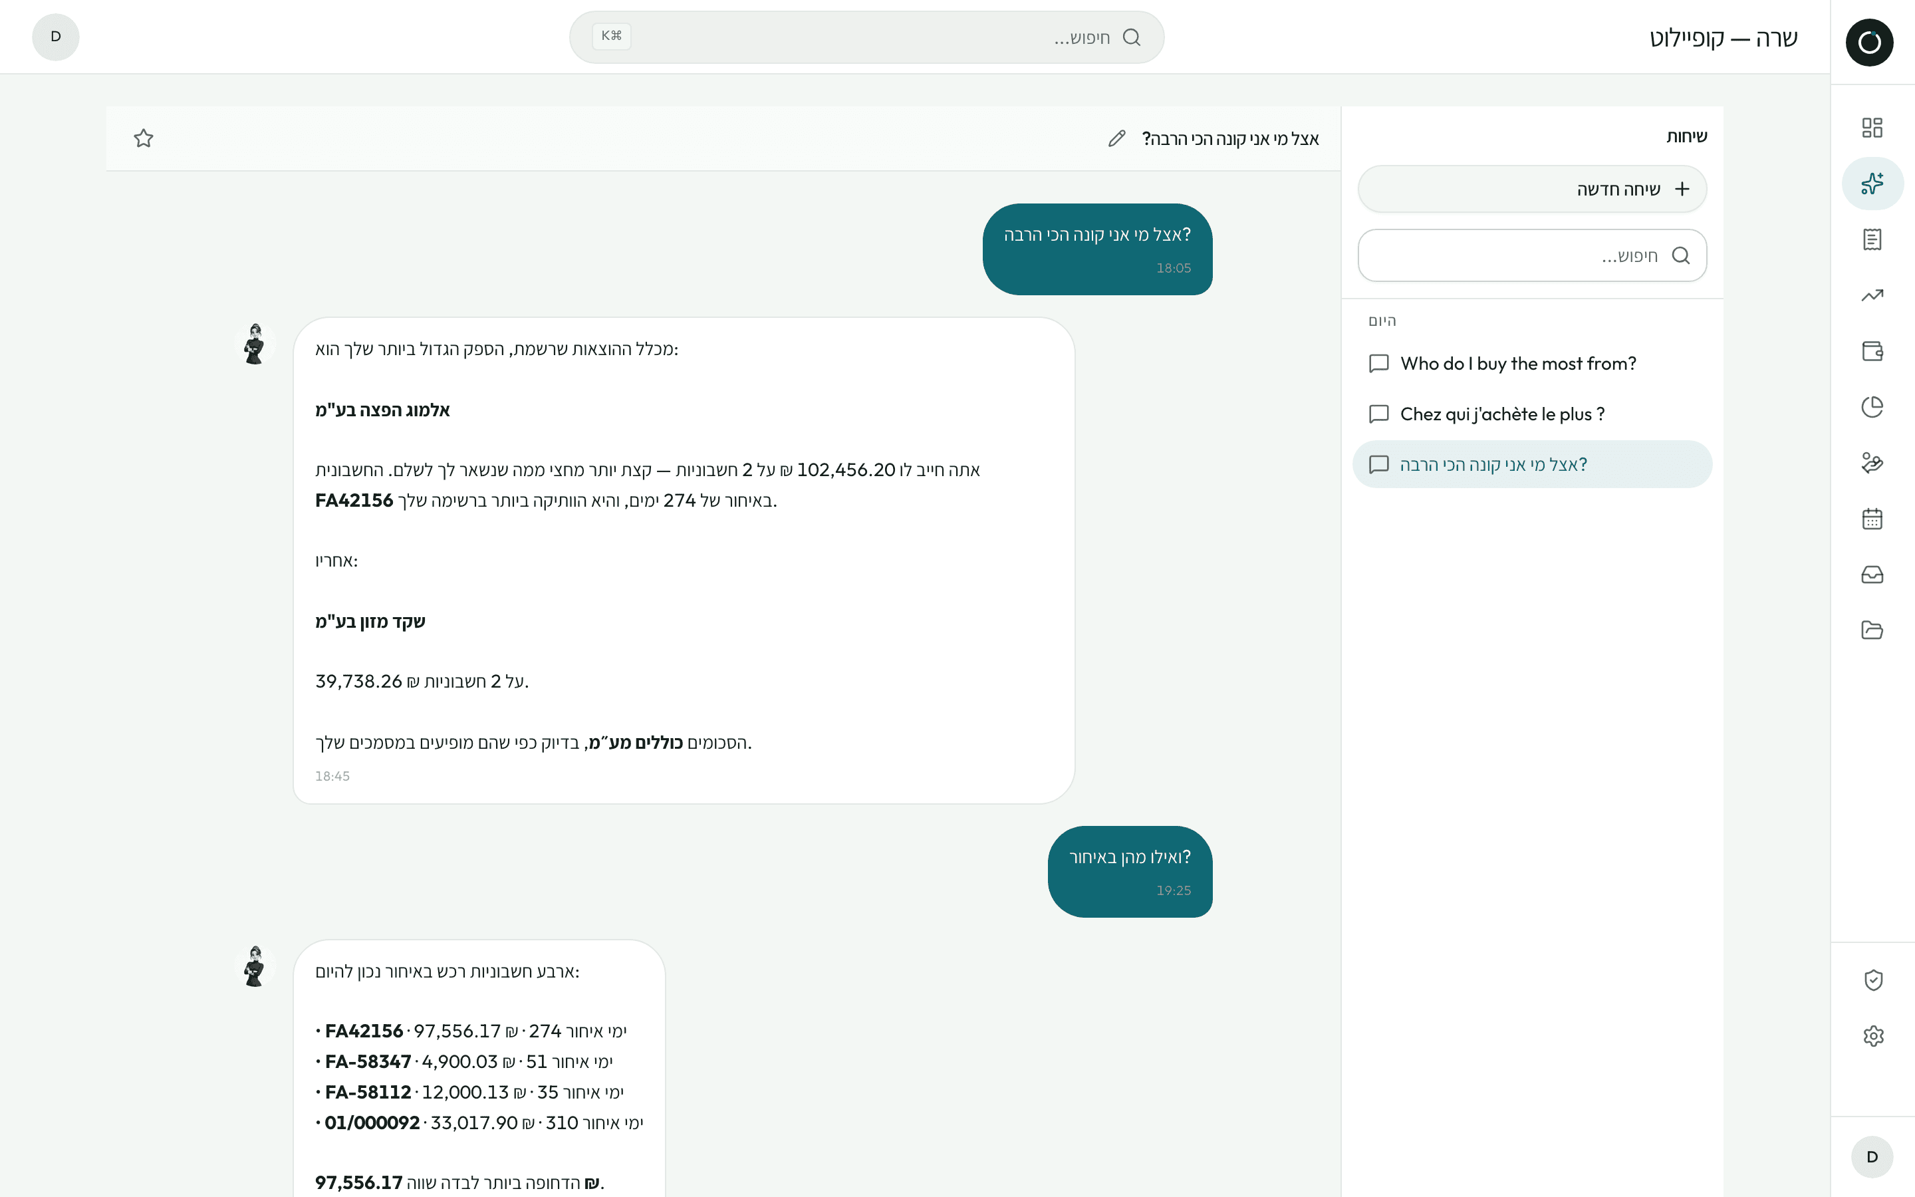Click the D avatar at sidebar bottom
Screen dimensions: 1915x1197
(x=1872, y=1157)
